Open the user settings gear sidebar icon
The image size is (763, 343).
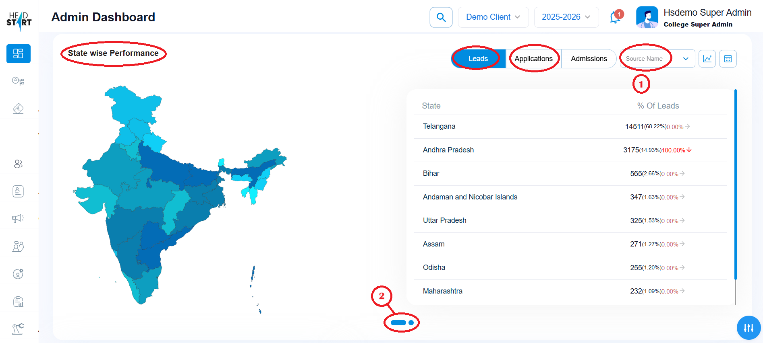click(x=18, y=274)
